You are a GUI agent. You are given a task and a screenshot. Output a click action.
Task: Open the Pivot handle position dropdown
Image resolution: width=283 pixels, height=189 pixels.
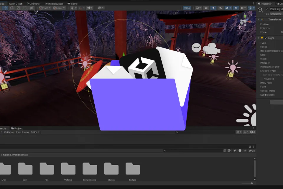pos(45,8)
